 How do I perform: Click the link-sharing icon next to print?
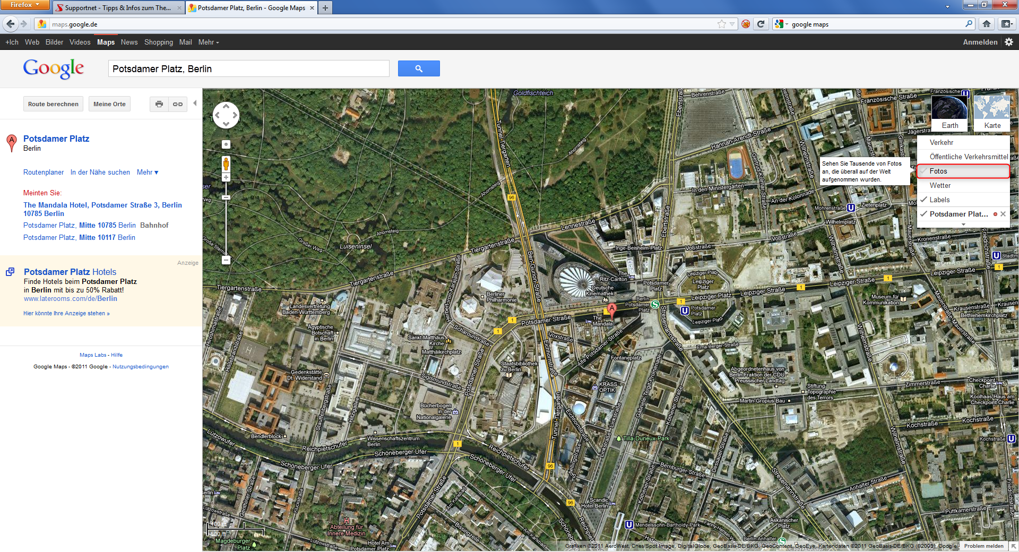point(178,104)
